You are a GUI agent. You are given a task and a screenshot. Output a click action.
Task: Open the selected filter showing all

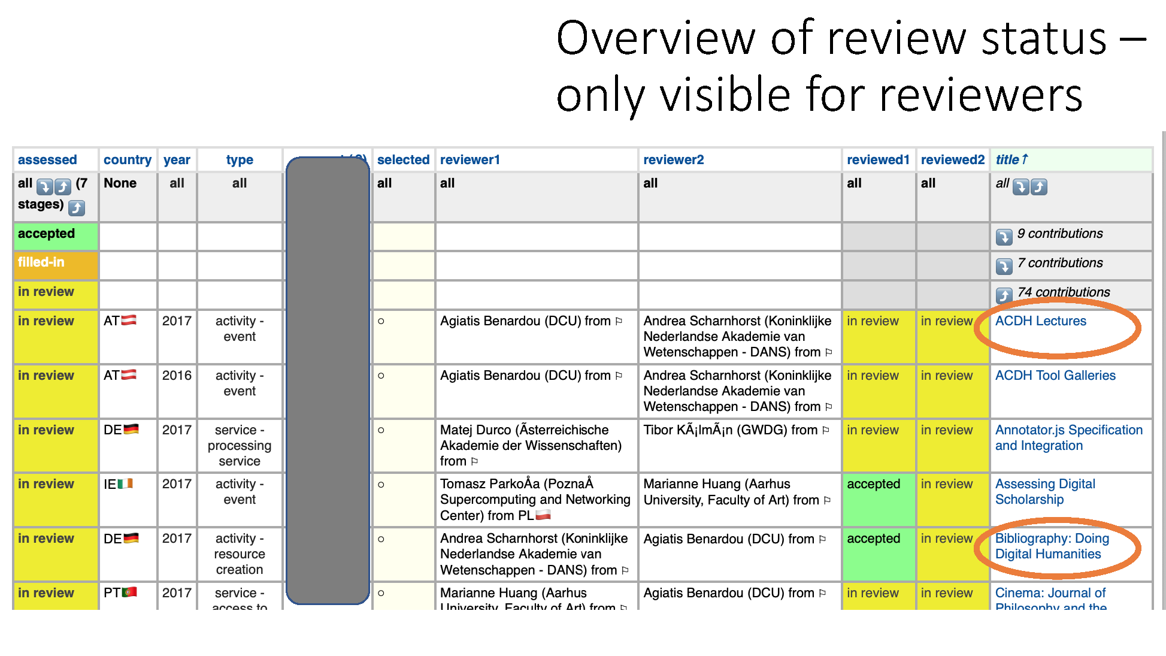click(384, 183)
